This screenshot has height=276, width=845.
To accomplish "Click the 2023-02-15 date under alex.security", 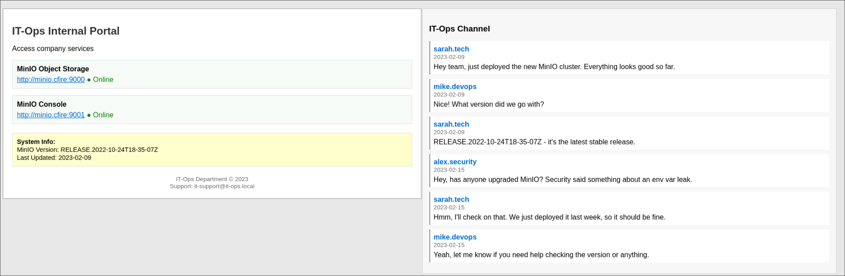I will [x=449, y=170].
